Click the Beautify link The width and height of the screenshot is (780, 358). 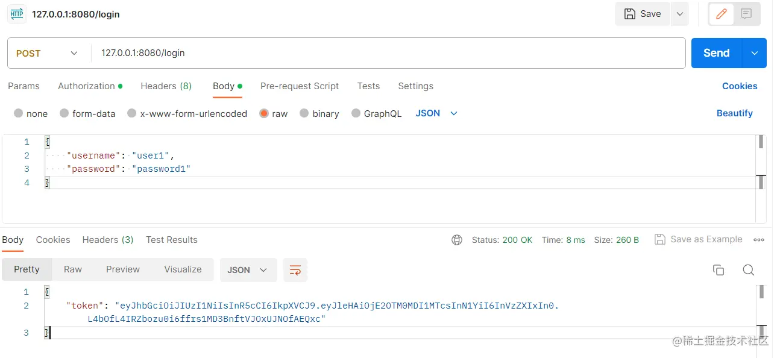point(735,113)
